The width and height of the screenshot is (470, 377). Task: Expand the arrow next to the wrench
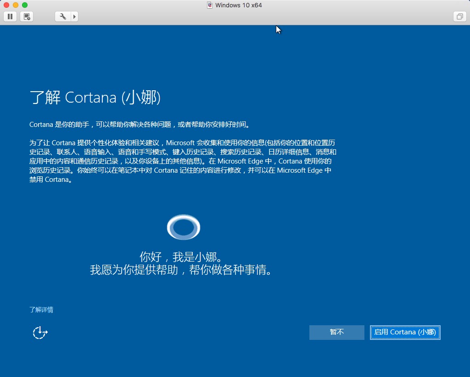point(74,16)
